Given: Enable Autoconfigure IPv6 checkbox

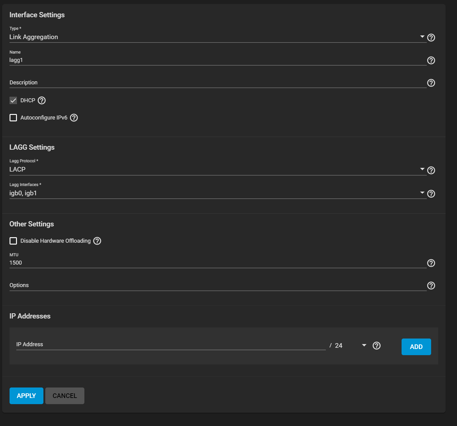Looking at the screenshot, I should tap(13, 118).
